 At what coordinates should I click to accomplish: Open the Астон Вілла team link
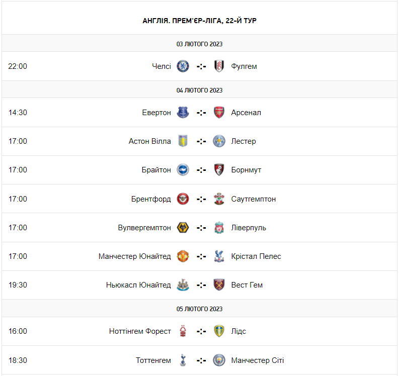click(149, 141)
